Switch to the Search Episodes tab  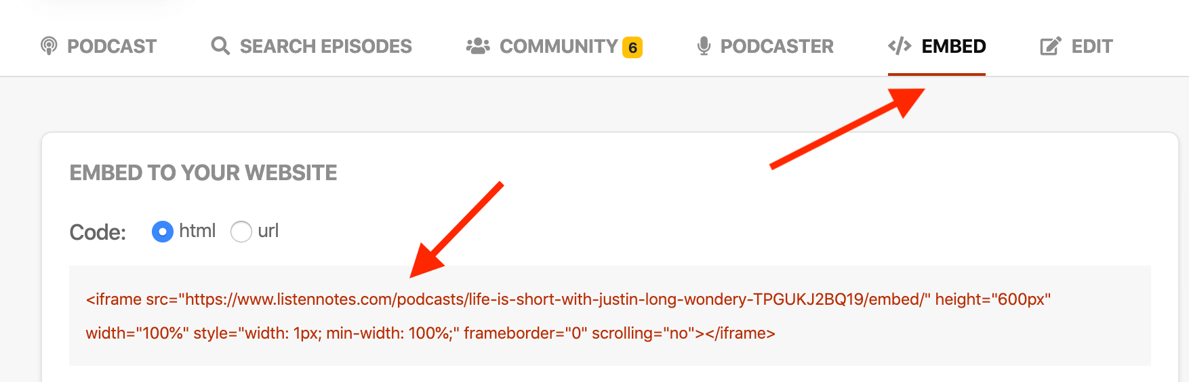click(325, 46)
